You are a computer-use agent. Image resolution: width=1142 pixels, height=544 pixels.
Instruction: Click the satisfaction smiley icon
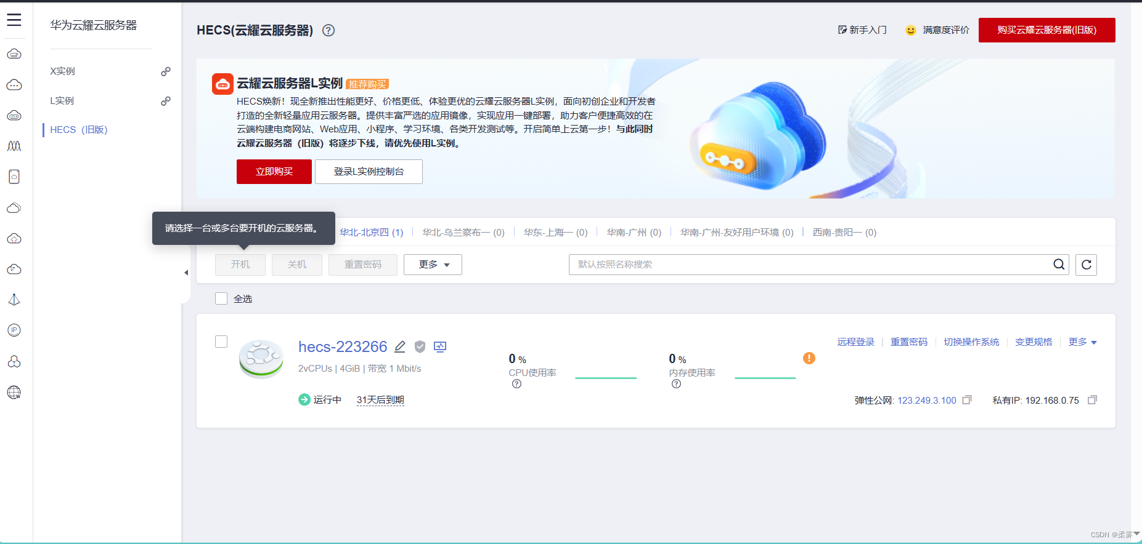[x=910, y=30]
